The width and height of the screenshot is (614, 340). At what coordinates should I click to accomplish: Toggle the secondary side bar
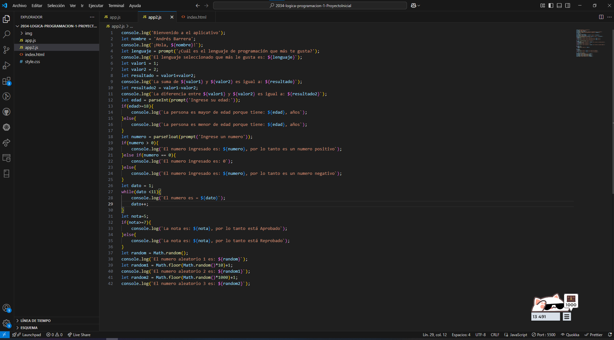[568, 5]
